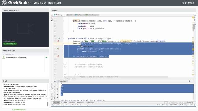The image size is (198, 111).
Task: Click the 'Compilation completed successfully' status message
Action: coord(71,105)
